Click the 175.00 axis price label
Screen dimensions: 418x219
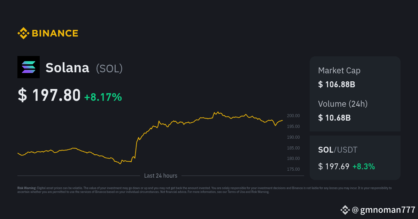(x=293, y=169)
